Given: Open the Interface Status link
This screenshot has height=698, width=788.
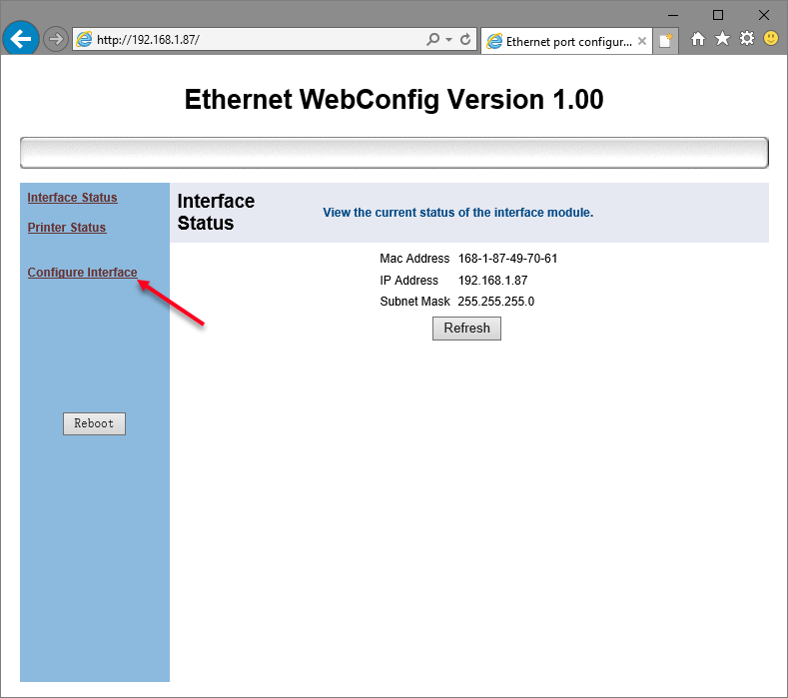Looking at the screenshot, I should click(x=72, y=198).
